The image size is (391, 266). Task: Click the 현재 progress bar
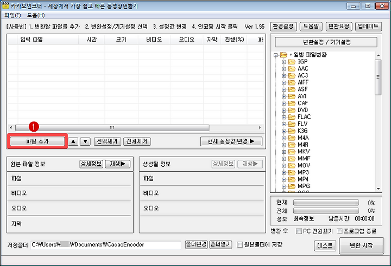326,203
